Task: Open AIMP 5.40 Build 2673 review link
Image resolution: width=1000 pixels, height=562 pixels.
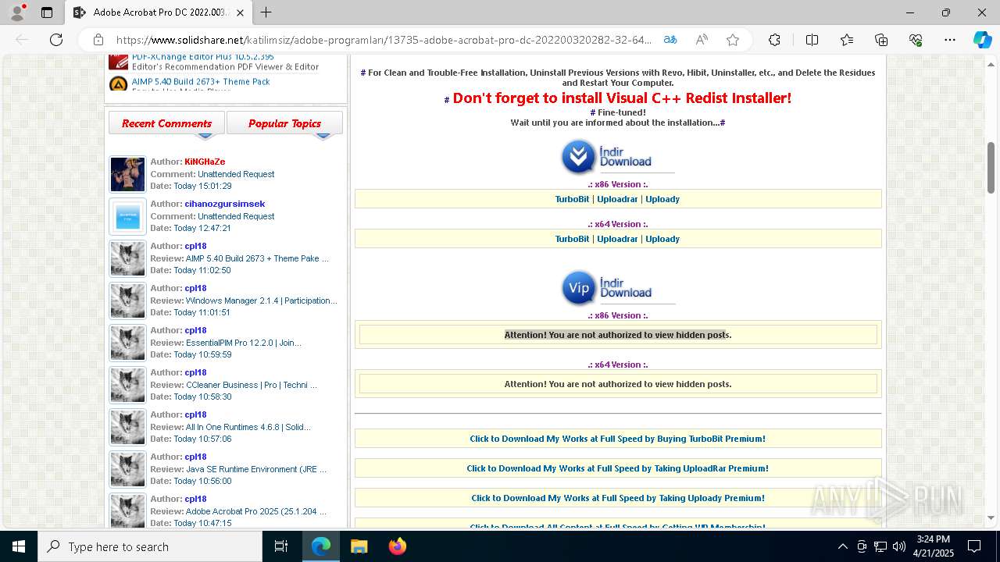Action: [257, 258]
